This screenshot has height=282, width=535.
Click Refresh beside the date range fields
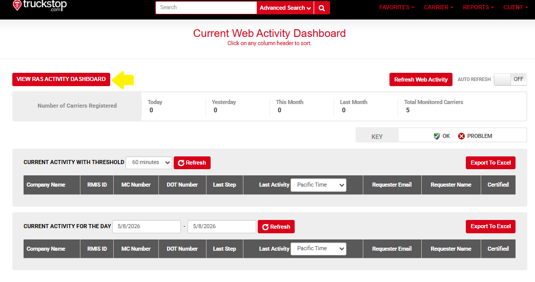(276, 227)
